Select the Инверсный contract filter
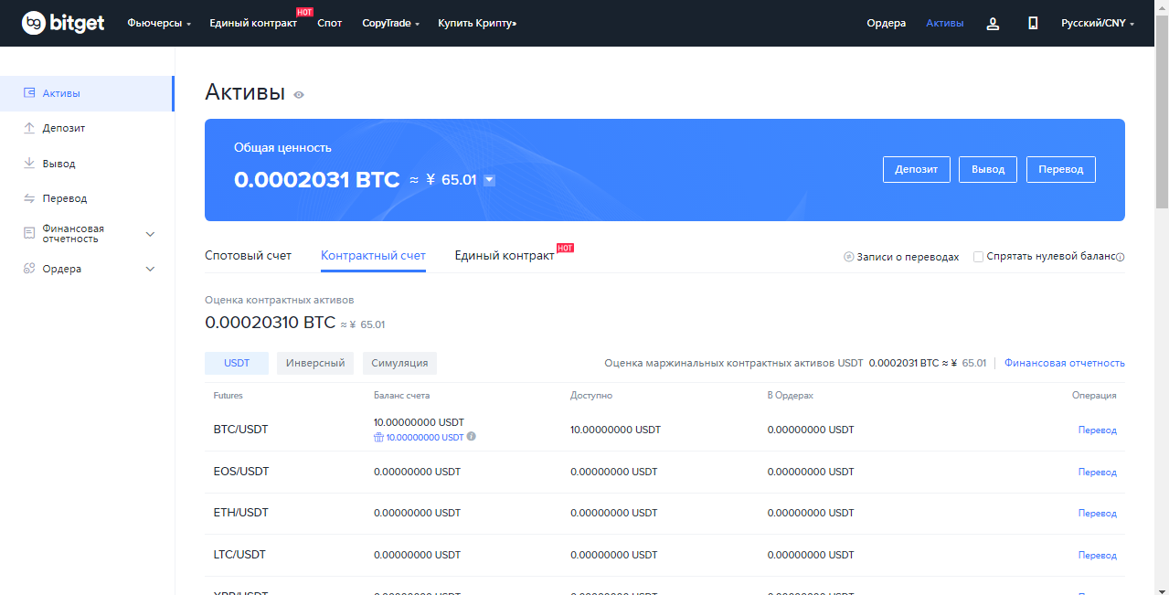Viewport: 1169px width, 595px height. 315,363
